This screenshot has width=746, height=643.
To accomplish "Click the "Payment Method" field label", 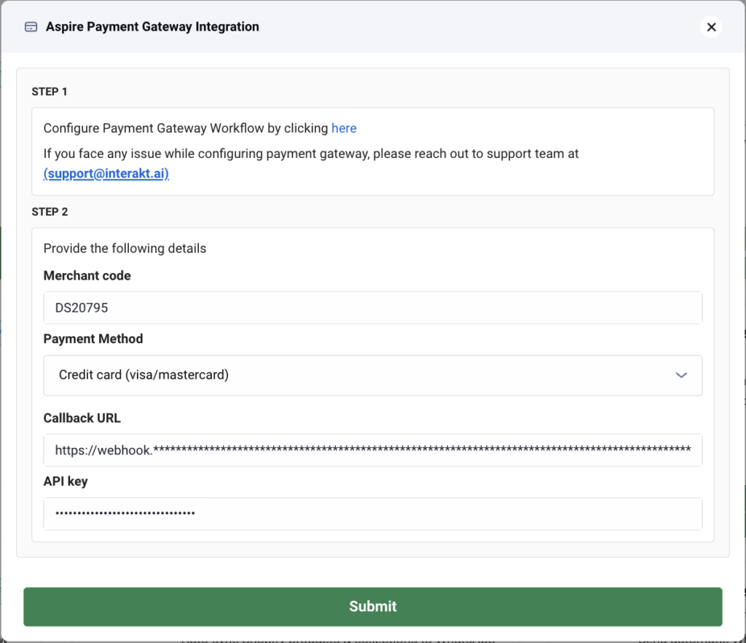I will pyautogui.click(x=93, y=339).
